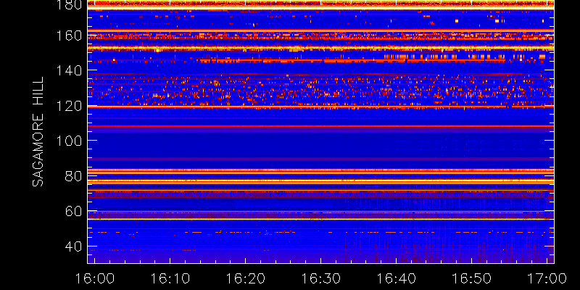Click the 16:10 time axis label
Screen dimensions: 580x290
coord(170,278)
